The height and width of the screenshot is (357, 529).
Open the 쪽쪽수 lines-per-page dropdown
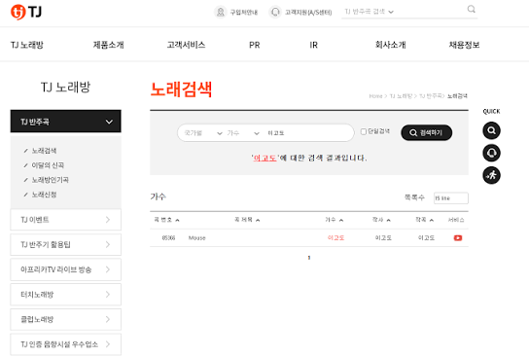tap(451, 198)
